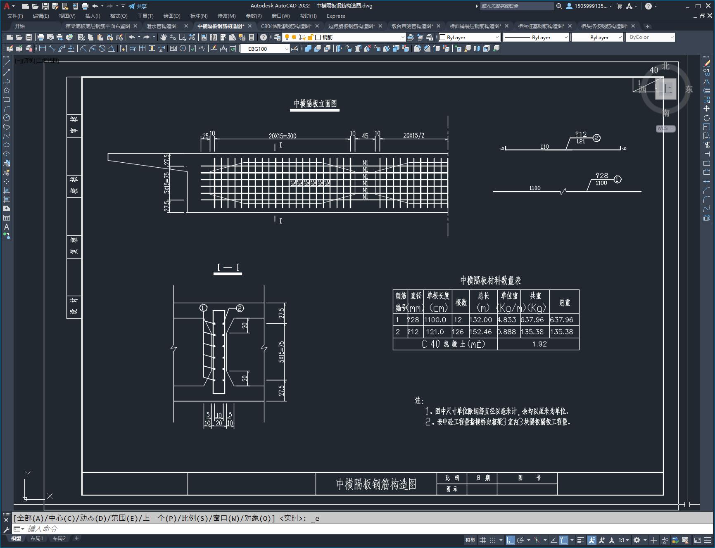The image size is (715, 548).
Task: Expand object snap settings arrow
Action: (x=572, y=540)
